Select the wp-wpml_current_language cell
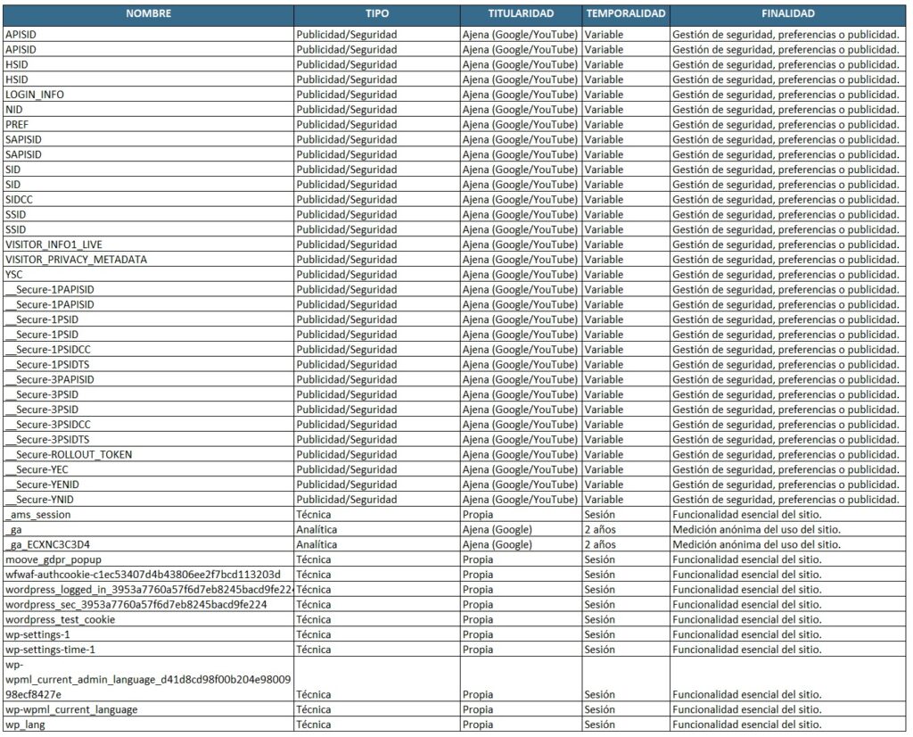Screen dimensions: 913x737 pyautogui.click(x=149, y=709)
